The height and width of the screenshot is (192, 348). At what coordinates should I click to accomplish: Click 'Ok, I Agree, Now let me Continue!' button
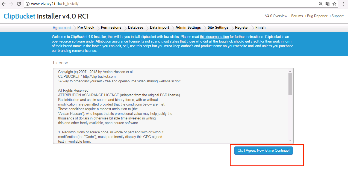point(264,151)
